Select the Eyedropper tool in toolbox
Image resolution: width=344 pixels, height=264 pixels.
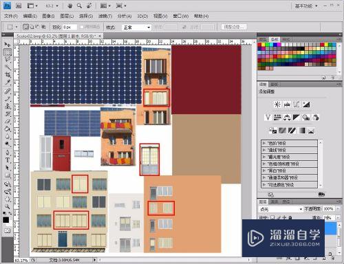[8, 82]
